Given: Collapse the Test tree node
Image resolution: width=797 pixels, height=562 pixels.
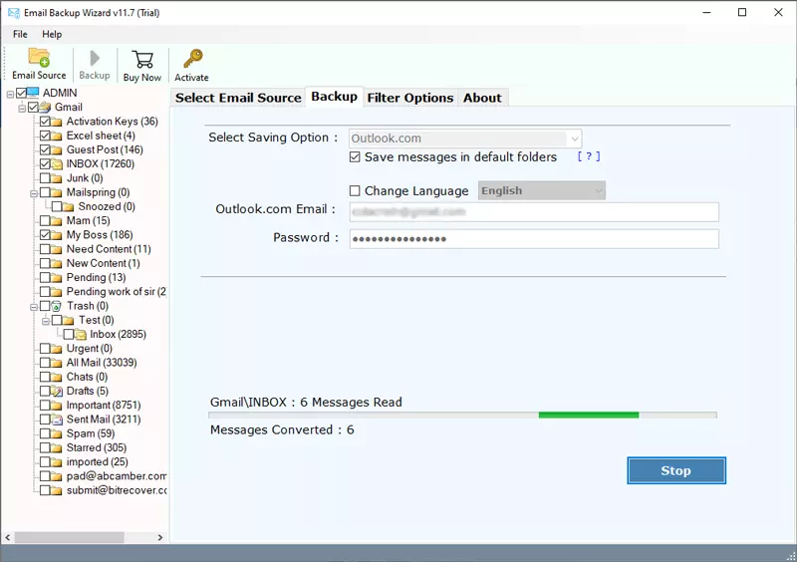Looking at the screenshot, I should click(46, 322).
